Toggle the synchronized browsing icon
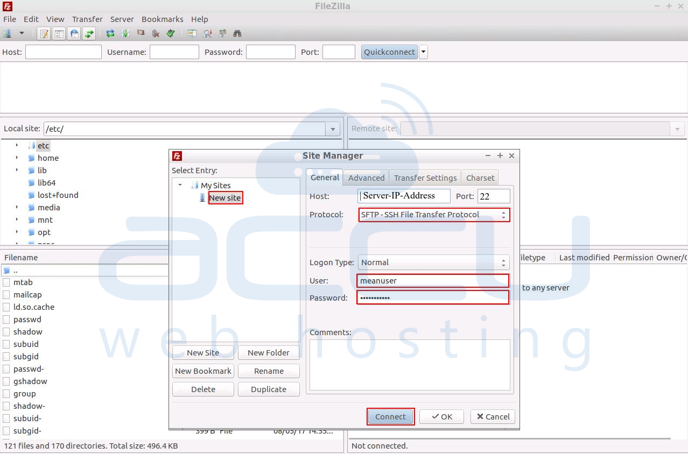 [x=222, y=33]
